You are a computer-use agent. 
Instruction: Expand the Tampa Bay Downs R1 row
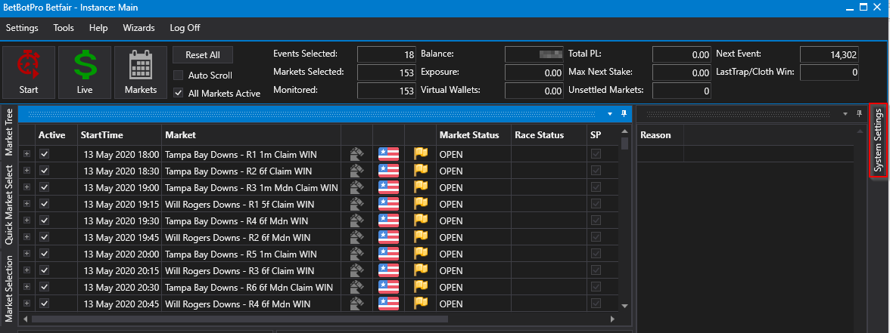coord(26,154)
